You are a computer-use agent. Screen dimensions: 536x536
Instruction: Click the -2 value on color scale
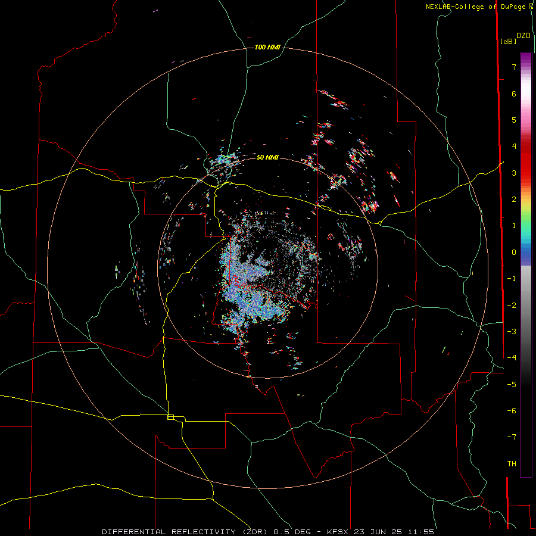tap(512, 305)
